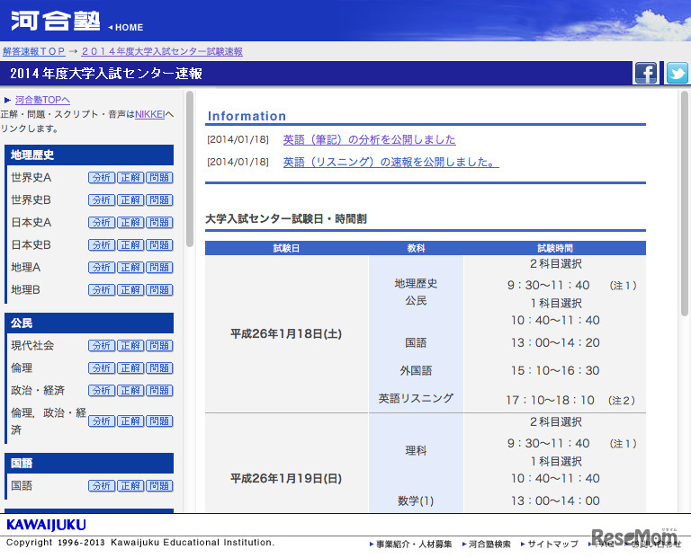Open 英語(筆記)の分析を公開しました link
The image size is (691, 558).
click(369, 140)
